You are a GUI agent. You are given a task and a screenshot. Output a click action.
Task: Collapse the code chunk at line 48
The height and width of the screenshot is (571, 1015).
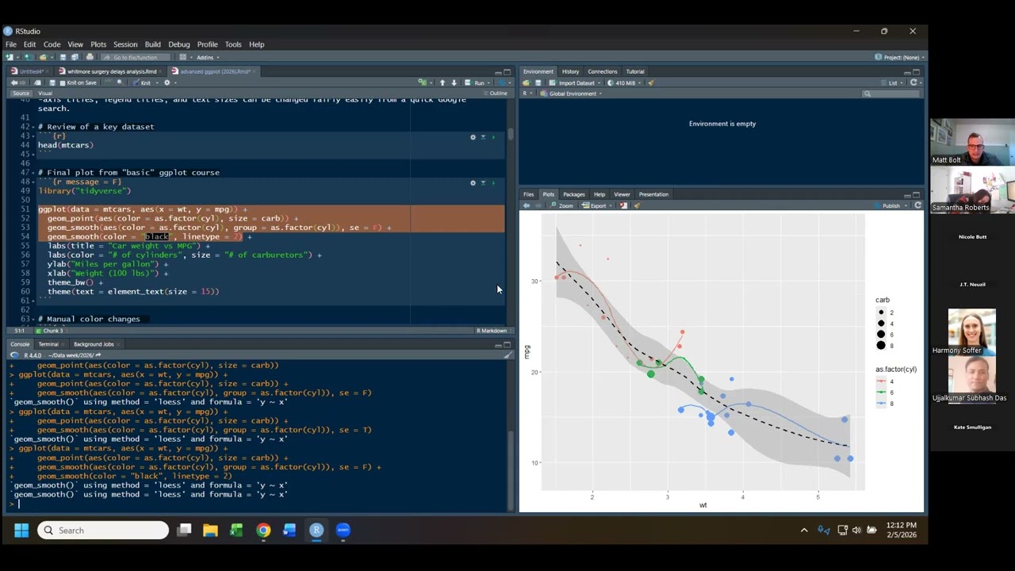click(x=33, y=182)
